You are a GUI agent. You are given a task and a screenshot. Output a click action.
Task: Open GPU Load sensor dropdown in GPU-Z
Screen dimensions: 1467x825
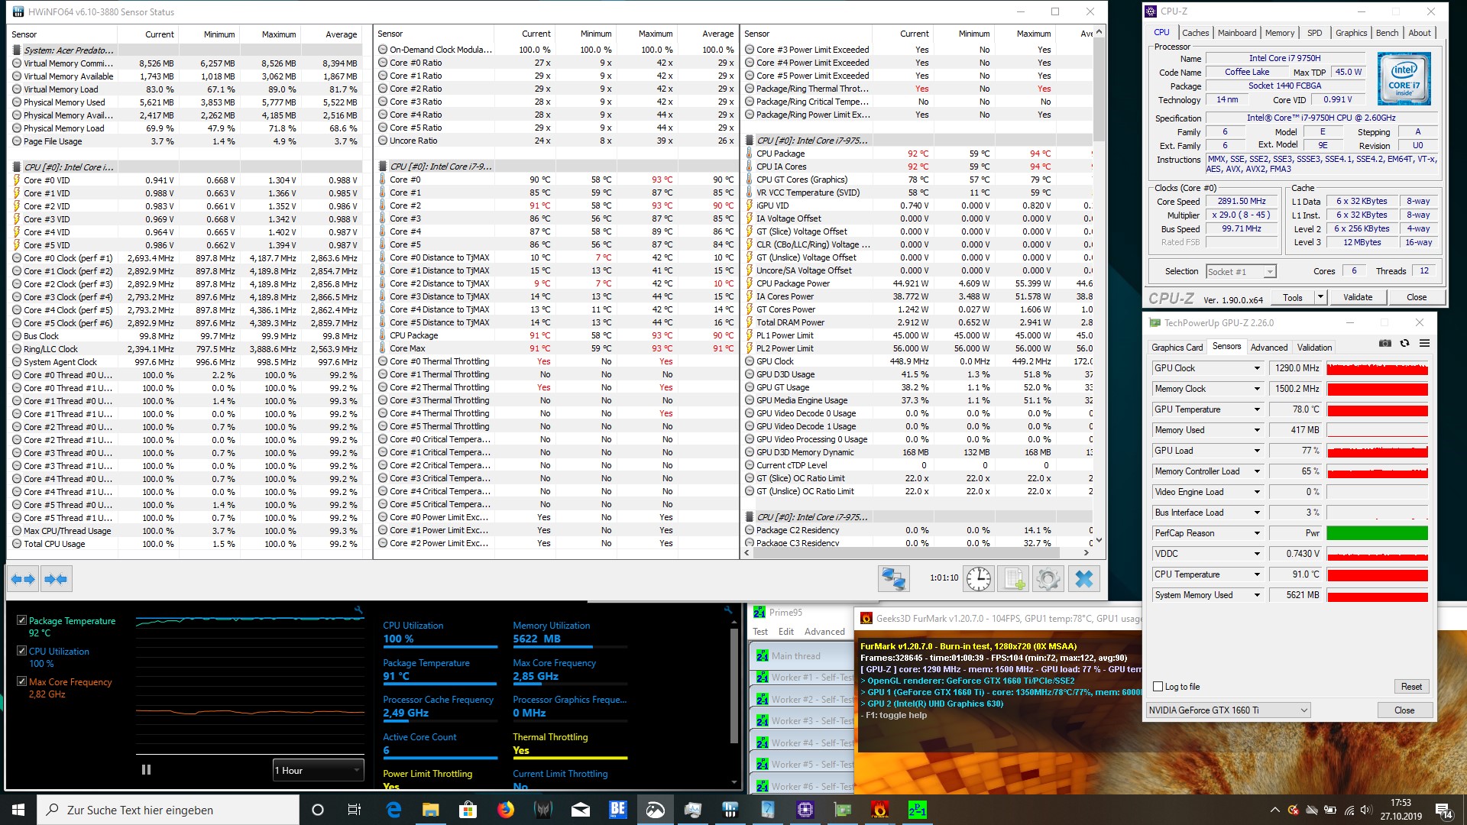tap(1257, 451)
